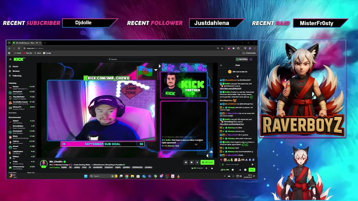The height and width of the screenshot is (201, 358).
Task: Open the Gmail bookmark
Action: (x=18, y=53)
